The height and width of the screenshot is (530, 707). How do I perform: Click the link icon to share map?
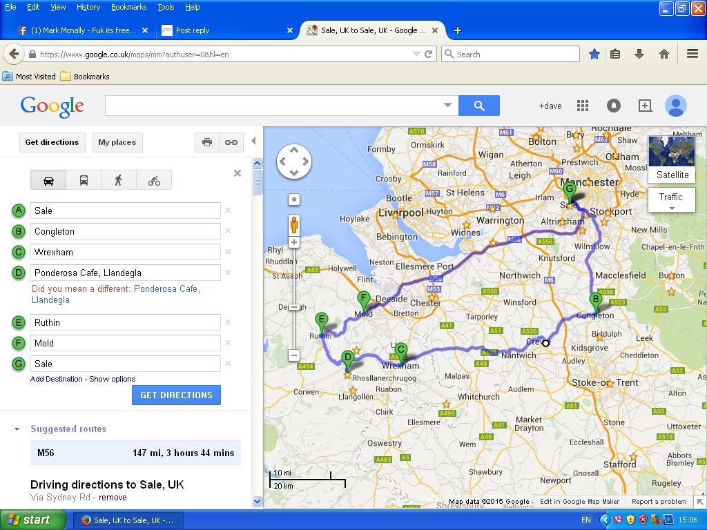231,142
